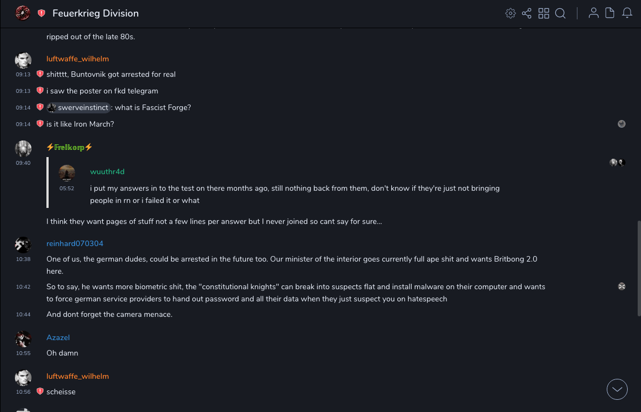Click the room avatar in the header
The image size is (641, 412).
pyautogui.click(x=23, y=13)
